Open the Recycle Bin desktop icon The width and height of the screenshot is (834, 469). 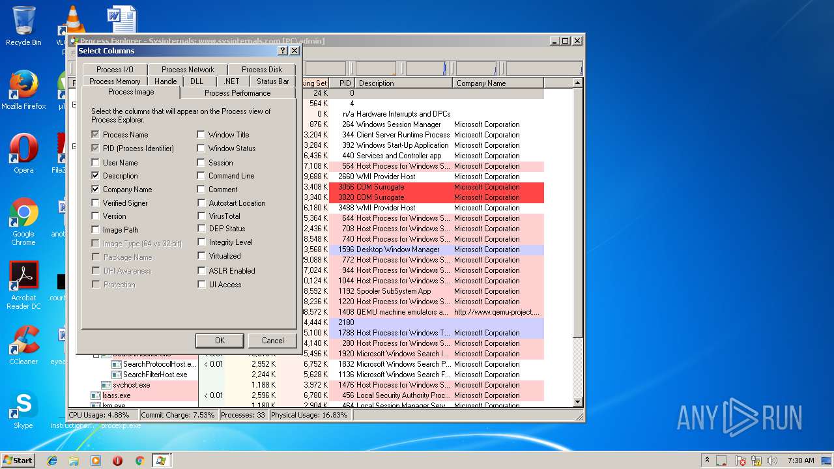[x=23, y=26]
